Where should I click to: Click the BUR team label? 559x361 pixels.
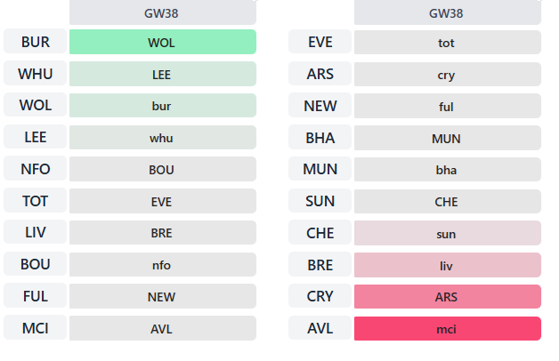click(35, 42)
